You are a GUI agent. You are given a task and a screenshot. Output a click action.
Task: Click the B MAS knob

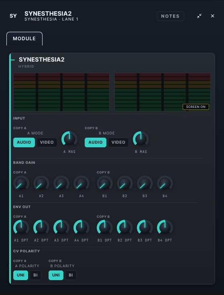141,139
